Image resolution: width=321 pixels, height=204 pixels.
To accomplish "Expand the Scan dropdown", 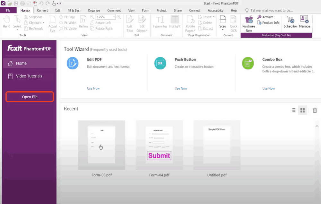I will 222,30.
